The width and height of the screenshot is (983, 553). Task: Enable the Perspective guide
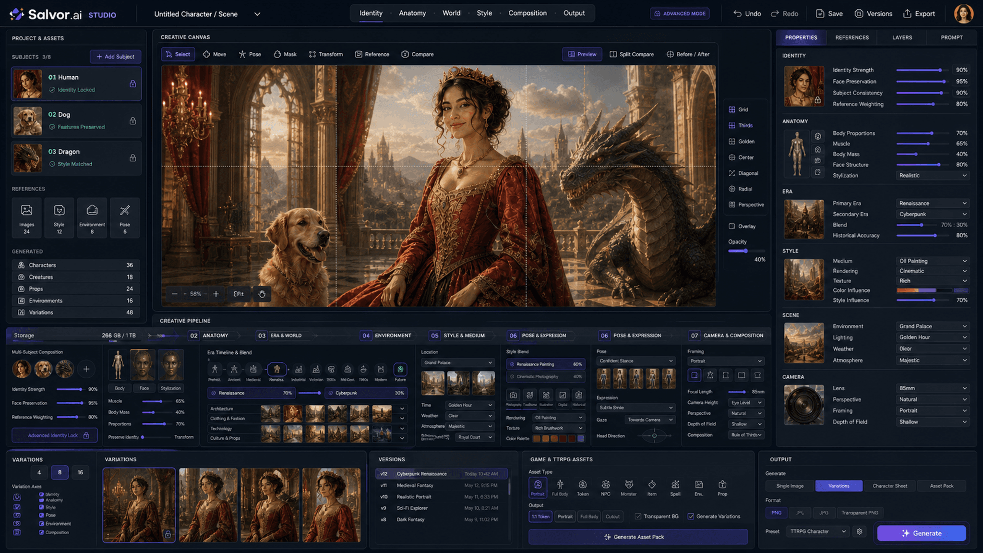coord(746,205)
